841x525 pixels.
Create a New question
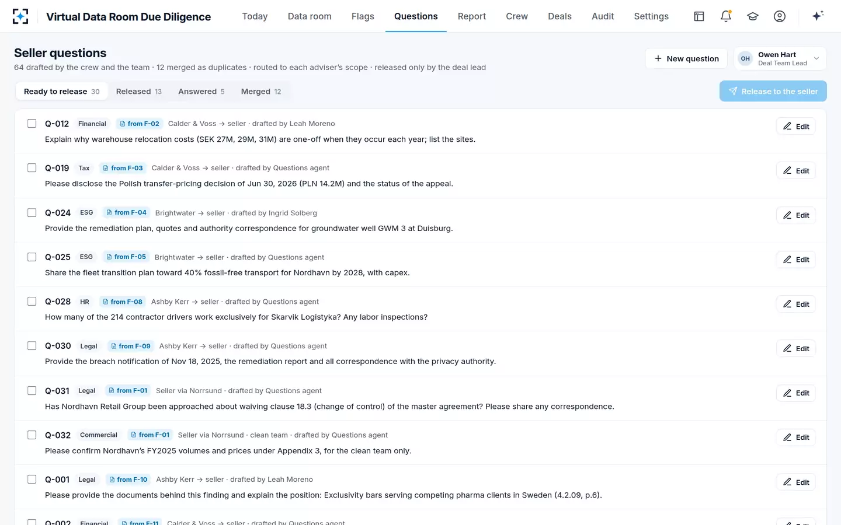pos(686,58)
